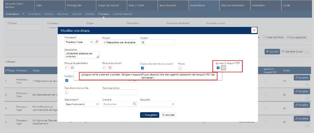Viewport: 314px width, 133px height.
Task: Click the Ordre field containing 10
Action: [x=158, y=42]
